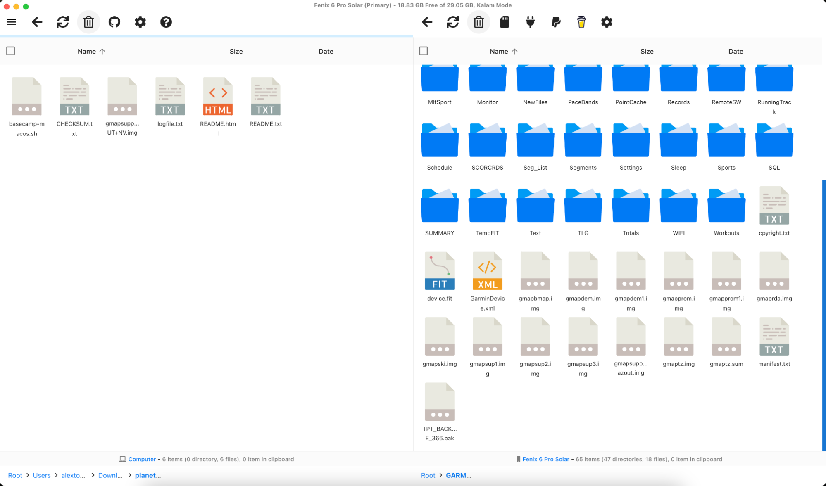Go back in the Garmin device pane
Screen dimensions: 826x486
[x=427, y=22]
